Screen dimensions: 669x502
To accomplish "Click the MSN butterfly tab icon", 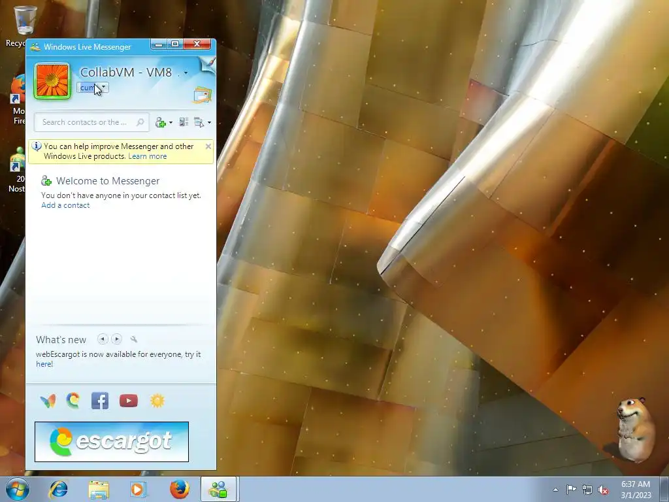I will tap(48, 401).
